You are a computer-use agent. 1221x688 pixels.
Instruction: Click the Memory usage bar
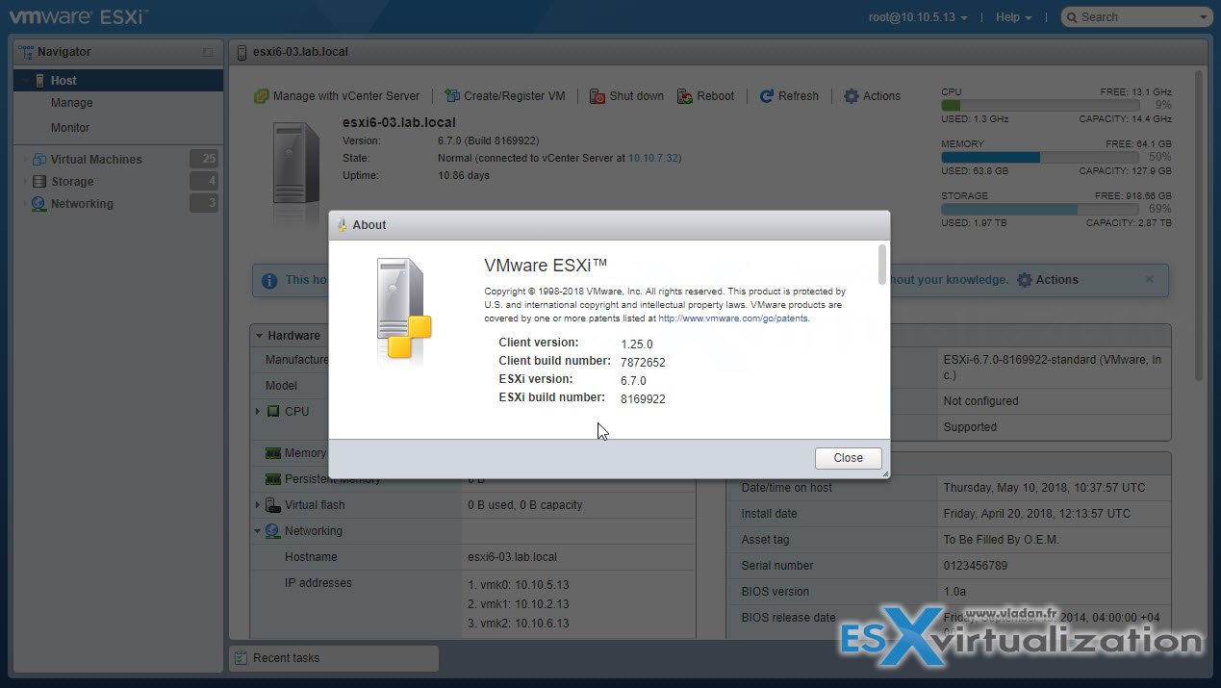[x=1040, y=157]
